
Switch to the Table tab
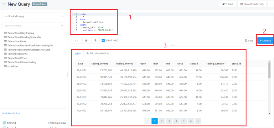pos(77,53)
